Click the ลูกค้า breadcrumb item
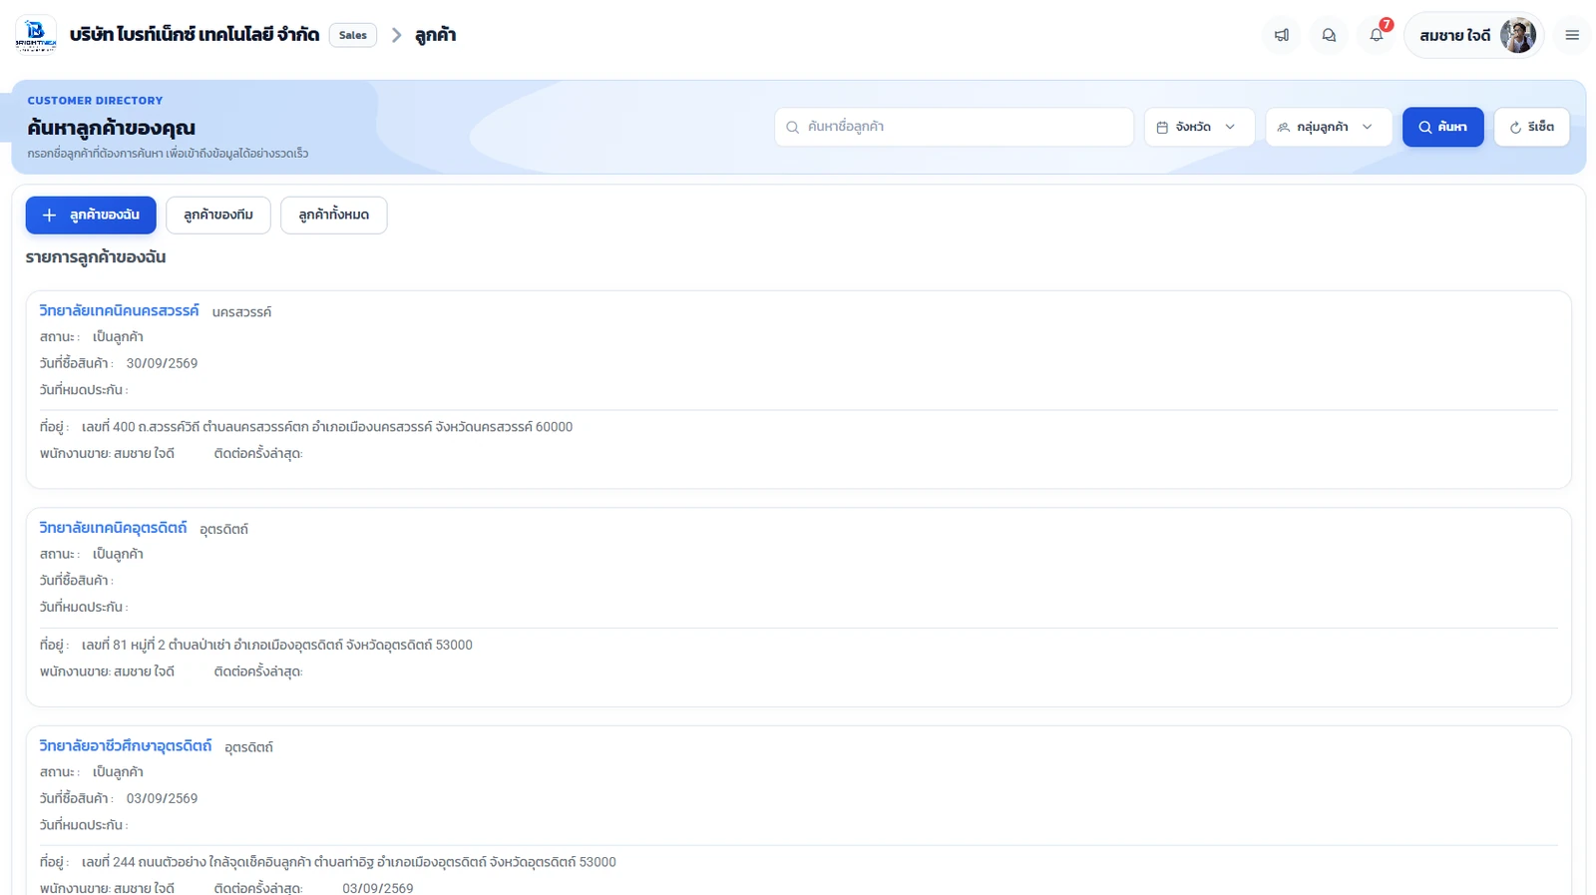 pos(436,35)
